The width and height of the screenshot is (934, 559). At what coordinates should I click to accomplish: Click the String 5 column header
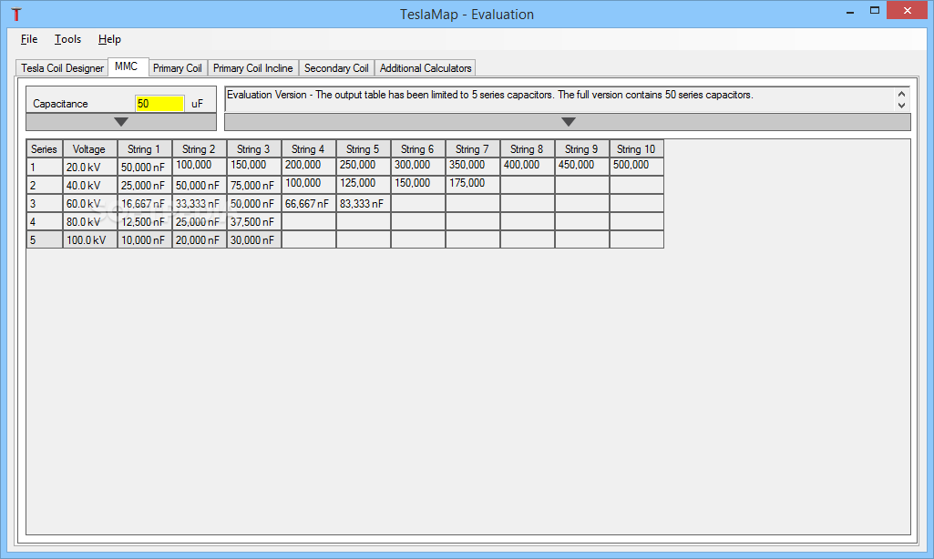pyautogui.click(x=363, y=148)
